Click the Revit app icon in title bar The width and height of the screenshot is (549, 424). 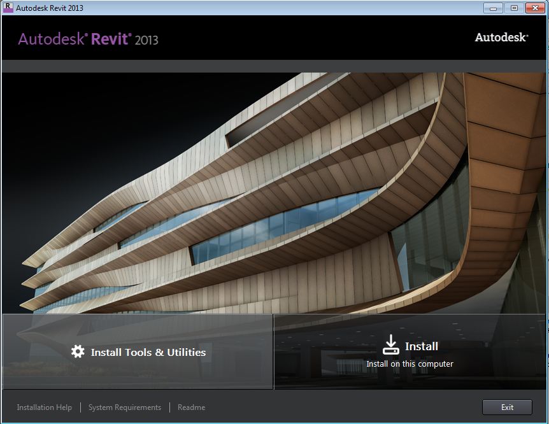tap(8, 8)
